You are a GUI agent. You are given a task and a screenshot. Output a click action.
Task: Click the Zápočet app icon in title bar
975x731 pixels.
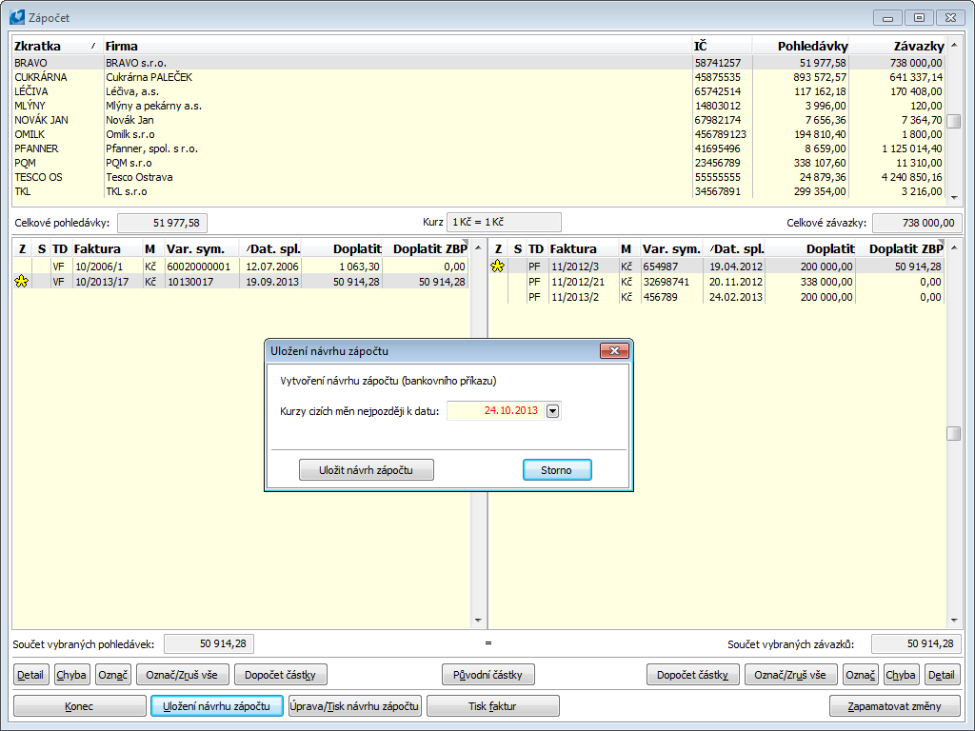[x=17, y=17]
